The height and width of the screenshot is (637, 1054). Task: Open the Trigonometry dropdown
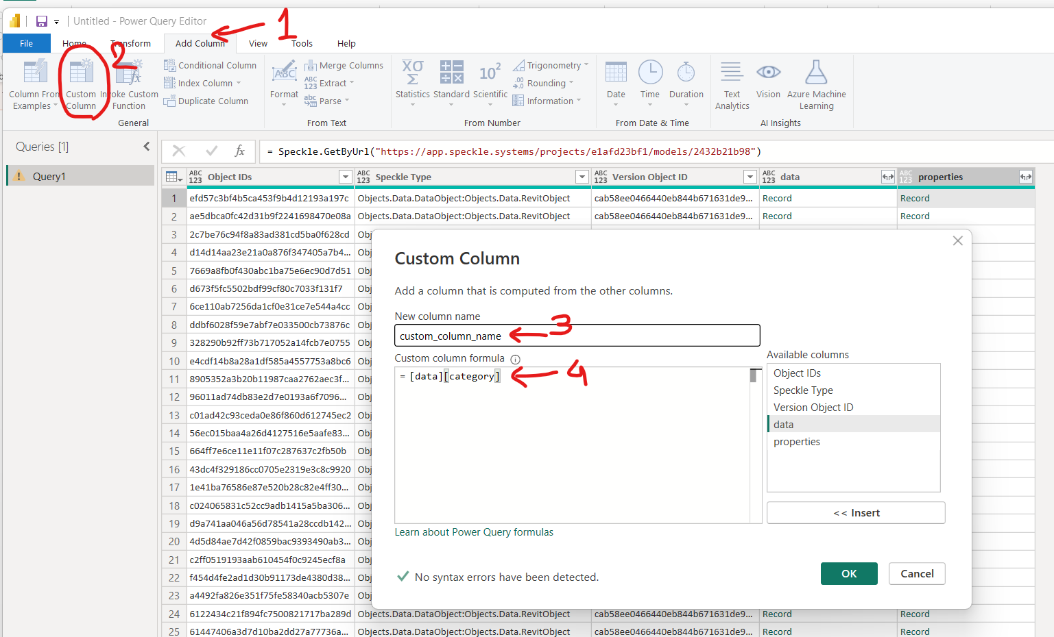tap(551, 65)
